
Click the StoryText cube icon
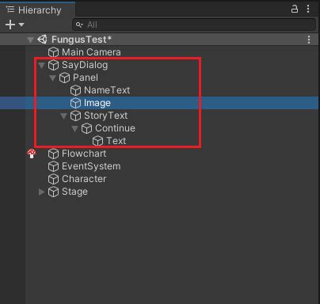[75, 116]
